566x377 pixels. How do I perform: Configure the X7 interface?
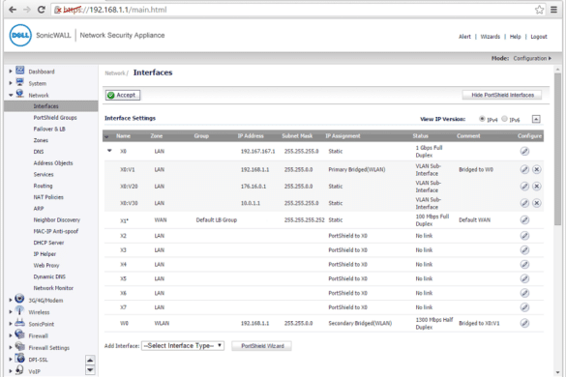coord(524,307)
